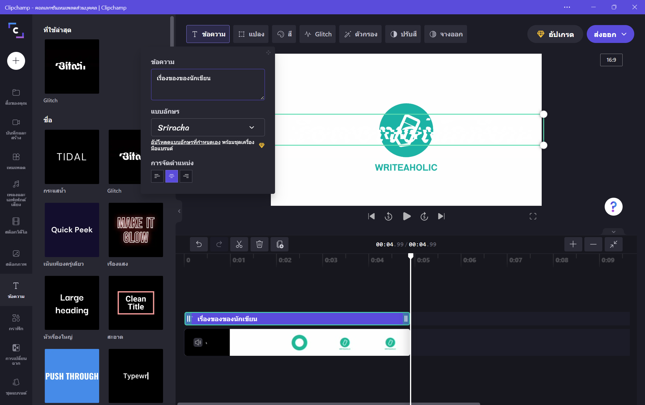The height and width of the screenshot is (405, 645).
Task: Expand export options arrow
Action: (624, 34)
